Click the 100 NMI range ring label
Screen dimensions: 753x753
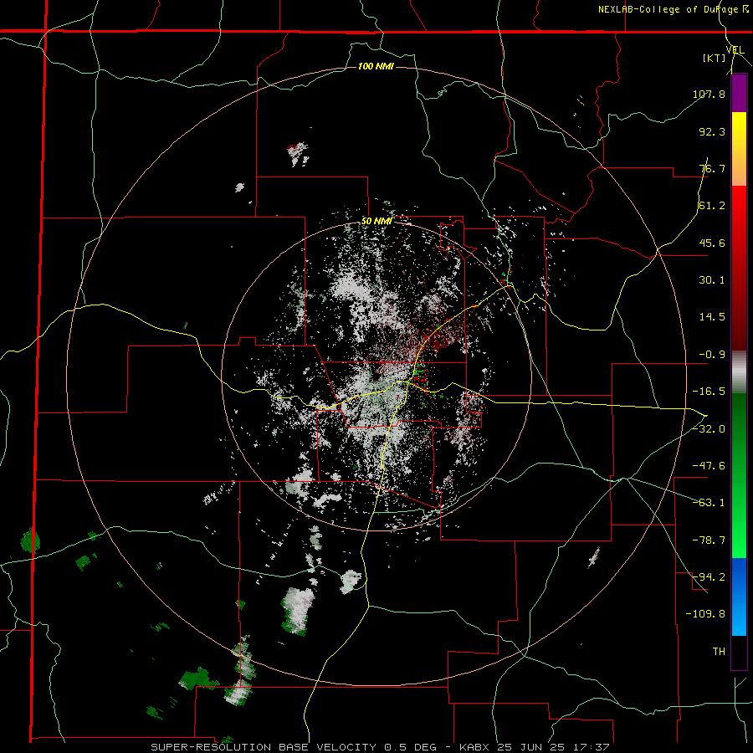pyautogui.click(x=376, y=66)
